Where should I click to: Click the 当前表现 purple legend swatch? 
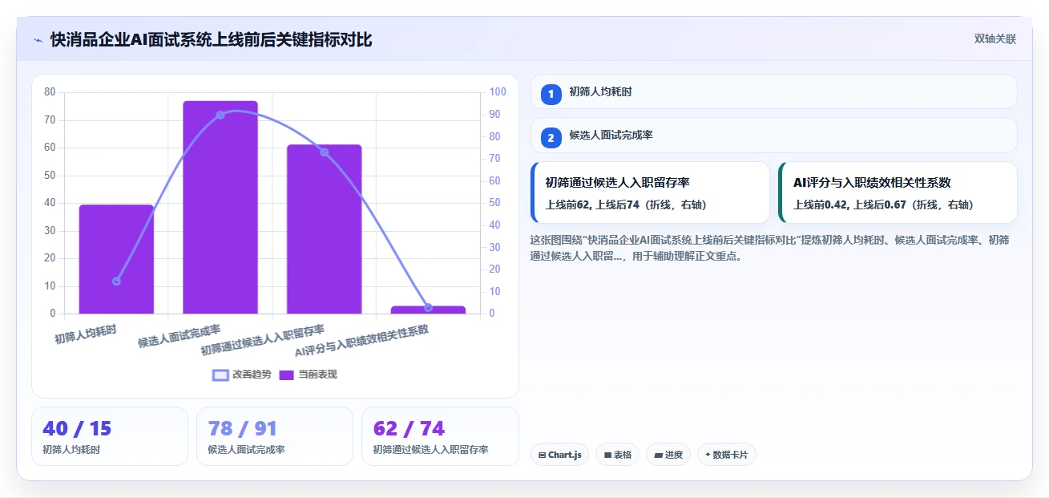[287, 375]
